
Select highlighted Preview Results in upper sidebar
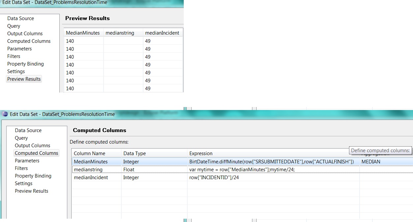point(24,79)
